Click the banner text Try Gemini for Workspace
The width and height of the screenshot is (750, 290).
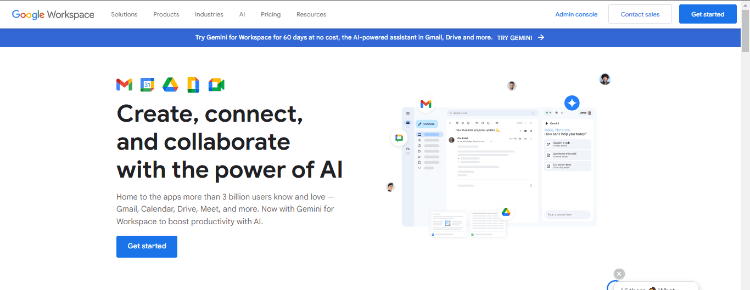click(344, 38)
